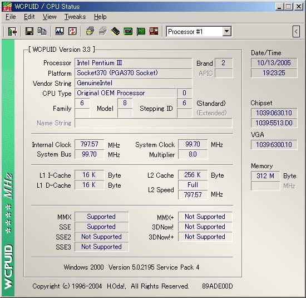Click the L2 Speed 797.57 MHz value

pyautogui.click(x=193, y=194)
